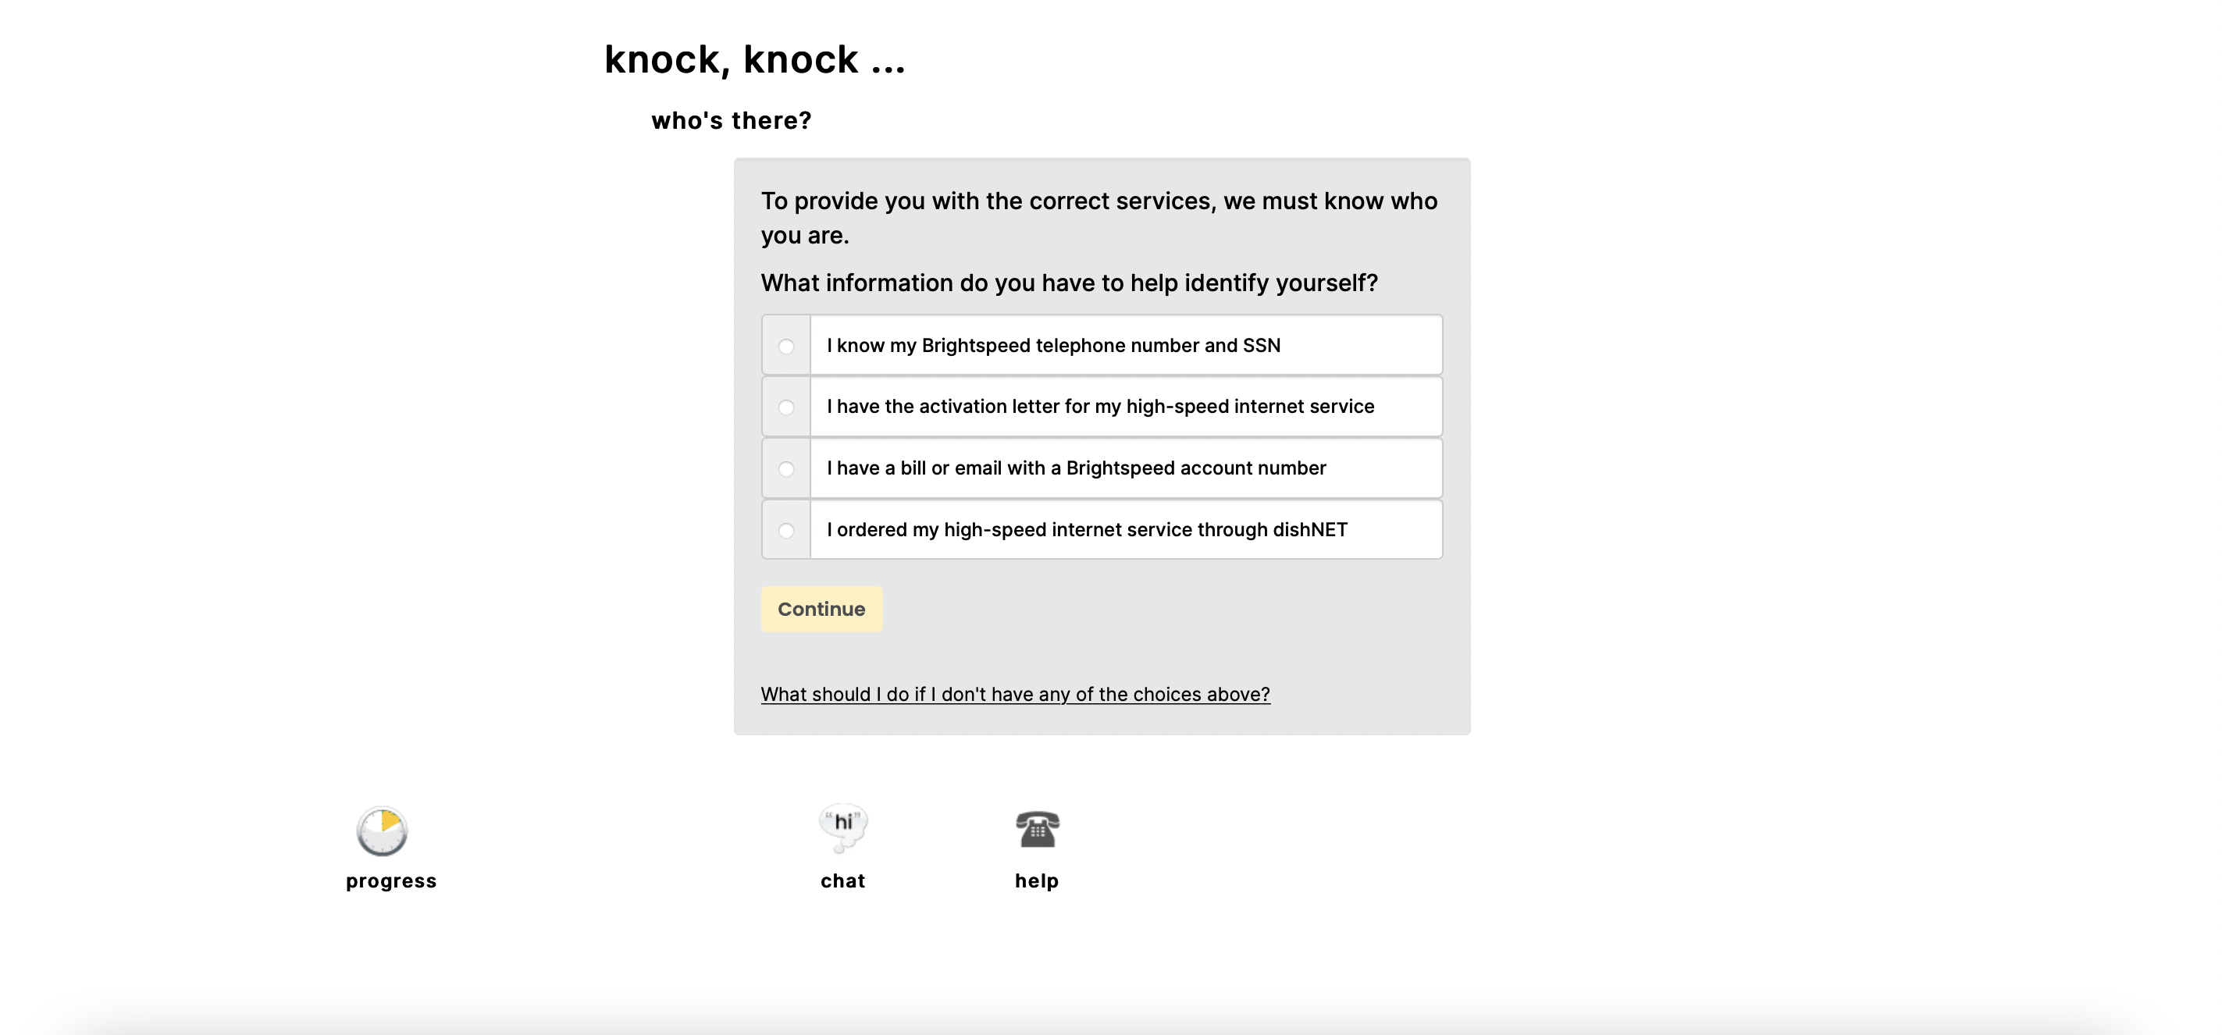Click the 'What information do you have' question text

(x=1070, y=283)
